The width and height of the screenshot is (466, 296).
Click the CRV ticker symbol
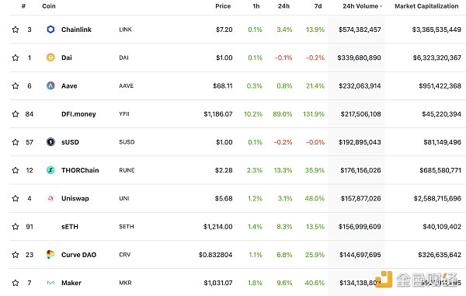click(125, 255)
